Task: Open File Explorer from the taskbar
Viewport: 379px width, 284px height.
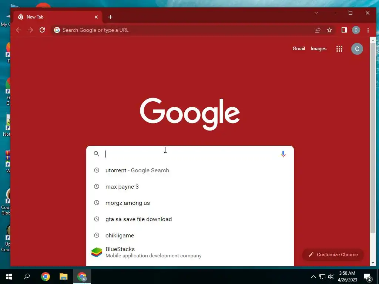Action: point(64,277)
